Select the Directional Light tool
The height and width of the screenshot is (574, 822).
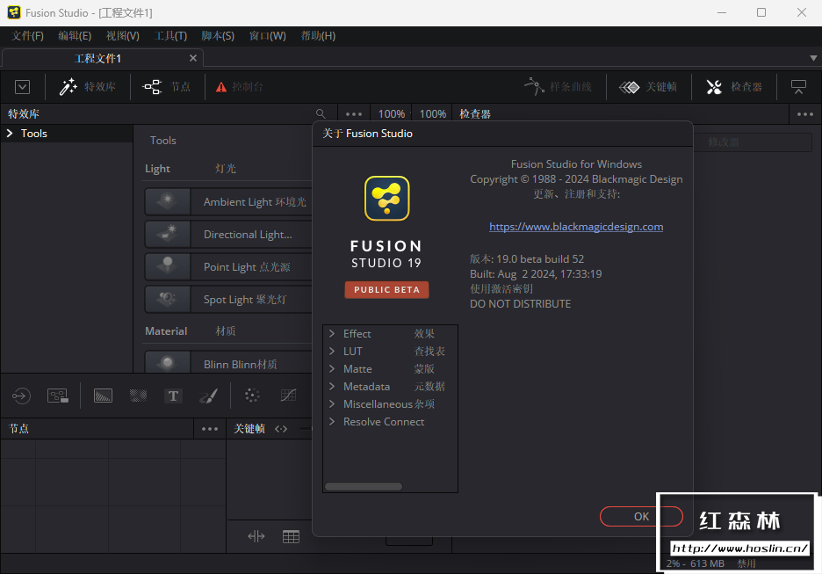(x=228, y=235)
